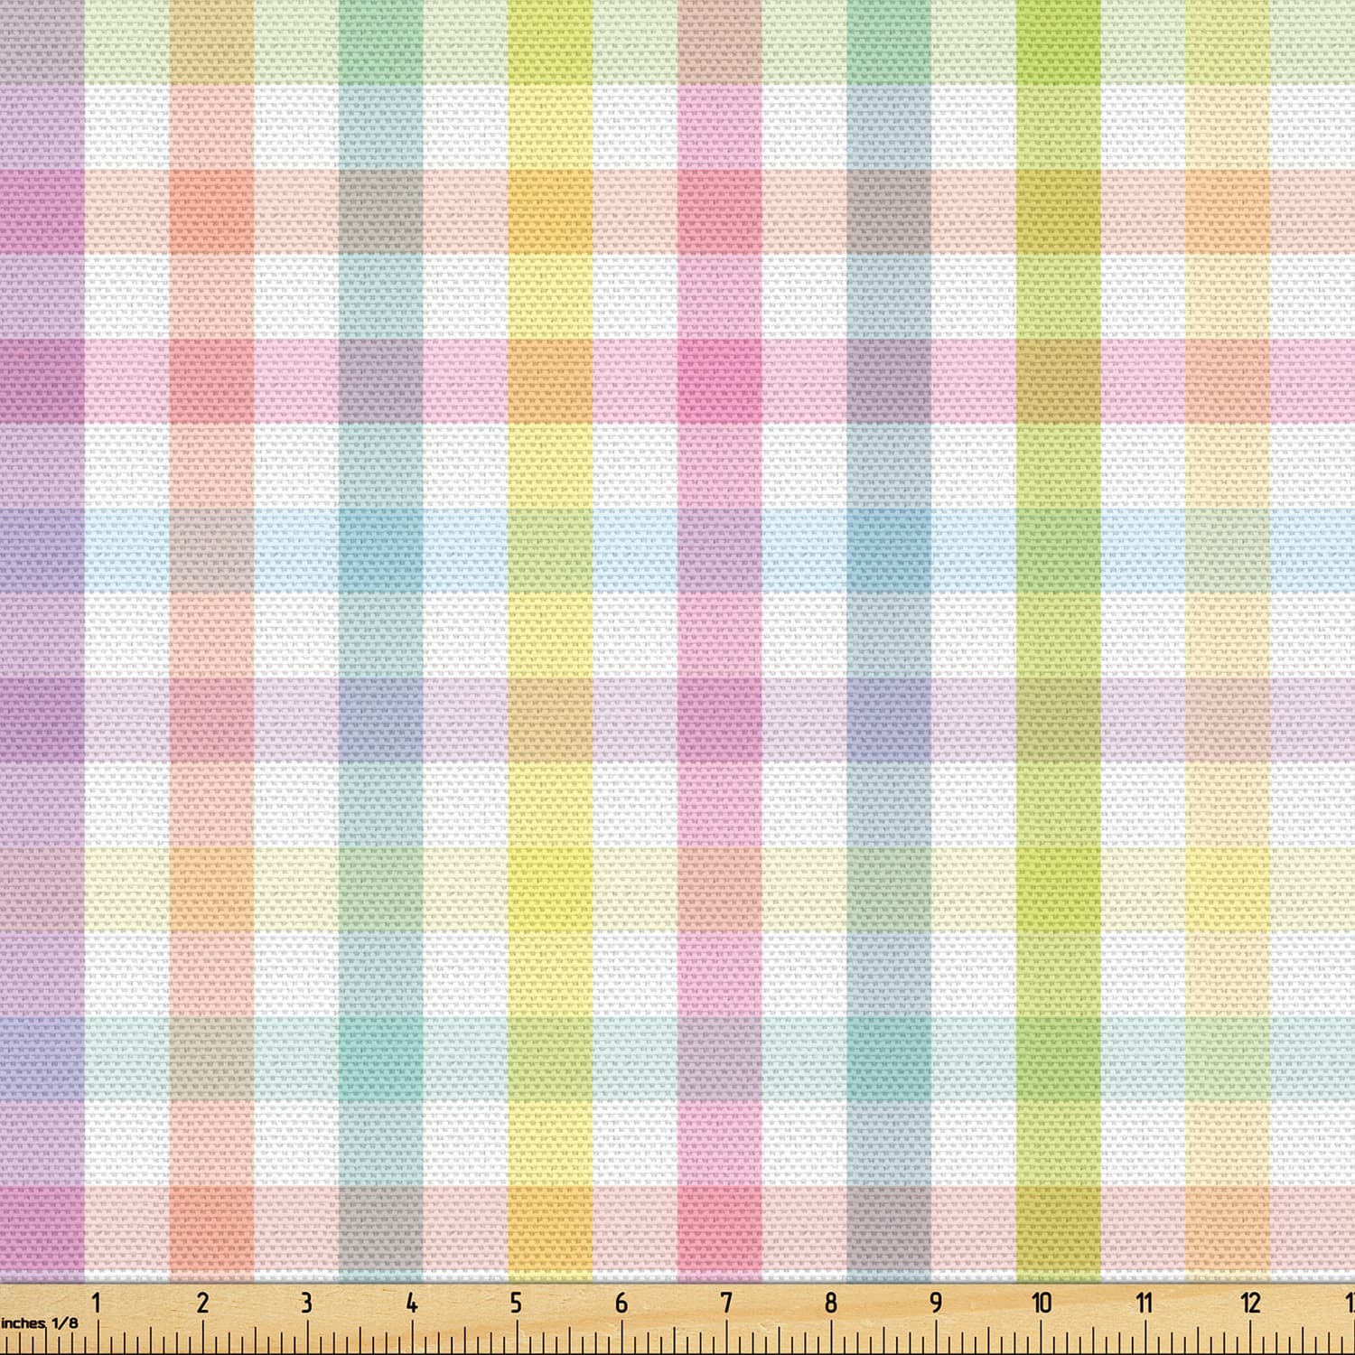Click the number 4 on the ruler
This screenshot has height=1355, width=1355.
click(412, 1303)
